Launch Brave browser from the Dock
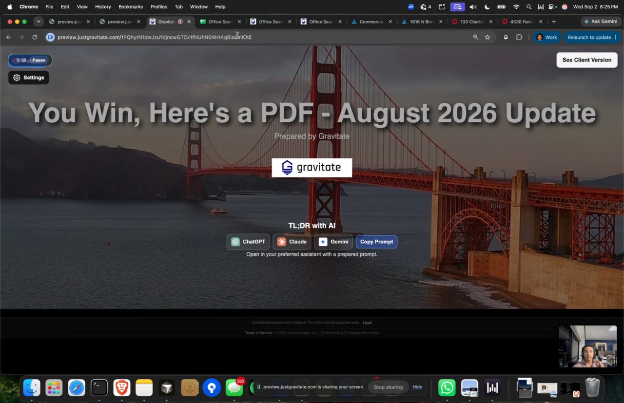624x403 pixels. [122, 388]
